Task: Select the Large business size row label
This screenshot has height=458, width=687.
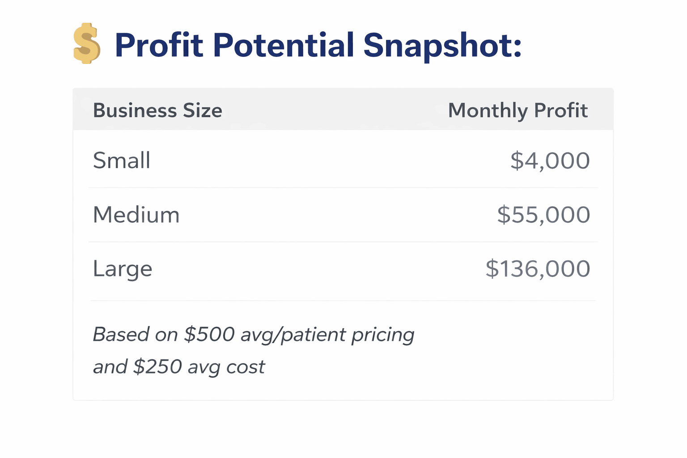Action: pyautogui.click(x=123, y=269)
